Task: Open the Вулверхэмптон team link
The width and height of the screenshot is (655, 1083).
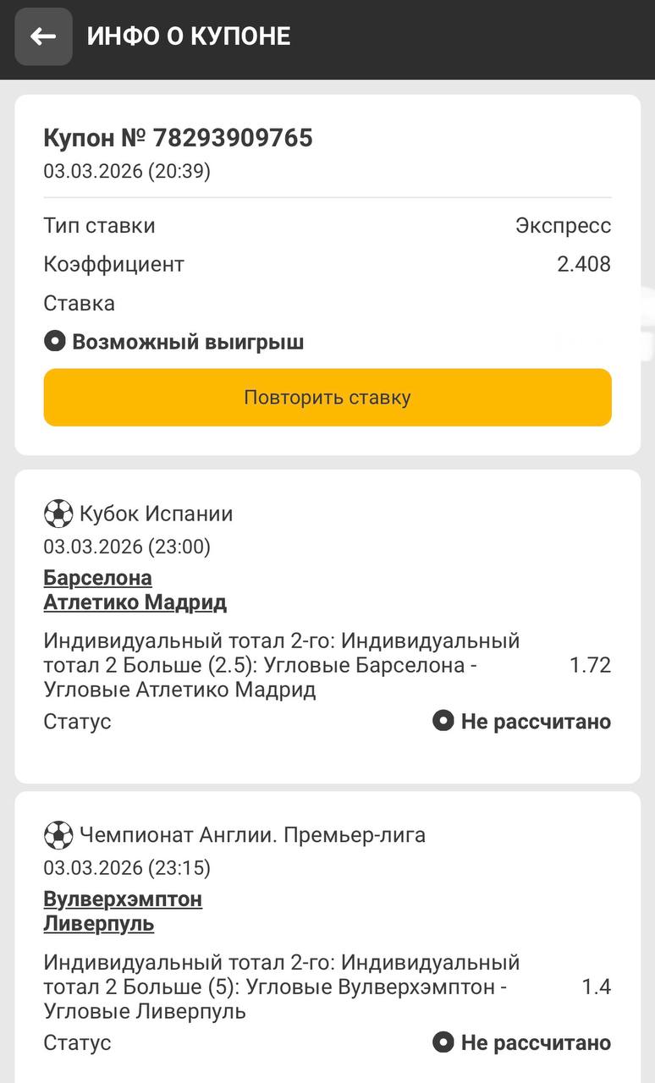Action: pos(123,899)
